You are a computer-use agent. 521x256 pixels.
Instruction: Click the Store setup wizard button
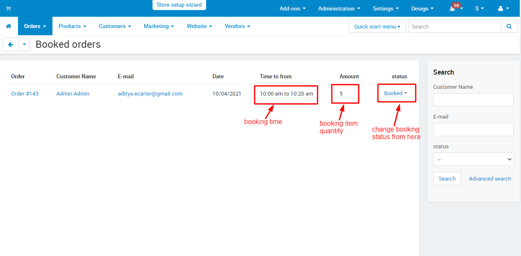(x=179, y=5)
